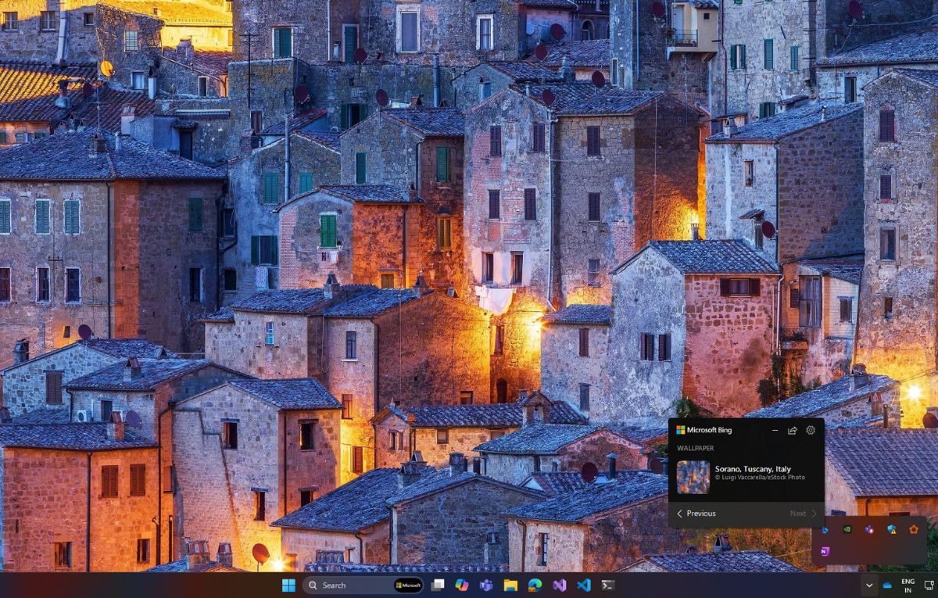Click the Sorano wallpaper thumbnail
Screen dimensions: 938x598
click(693, 477)
